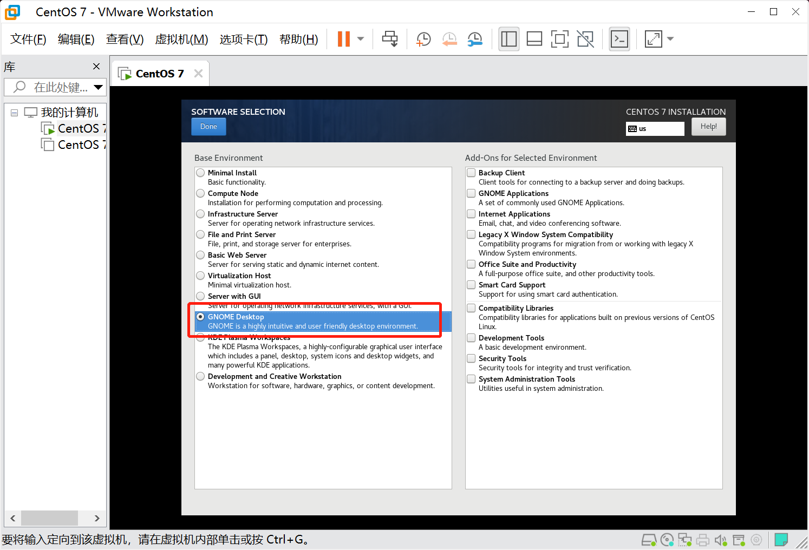The height and width of the screenshot is (550, 809).
Task: Click the Done button
Action: tap(208, 127)
